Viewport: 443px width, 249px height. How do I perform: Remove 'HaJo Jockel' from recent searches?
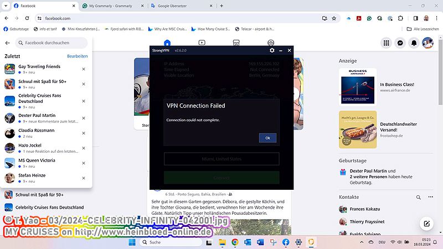[84, 148]
